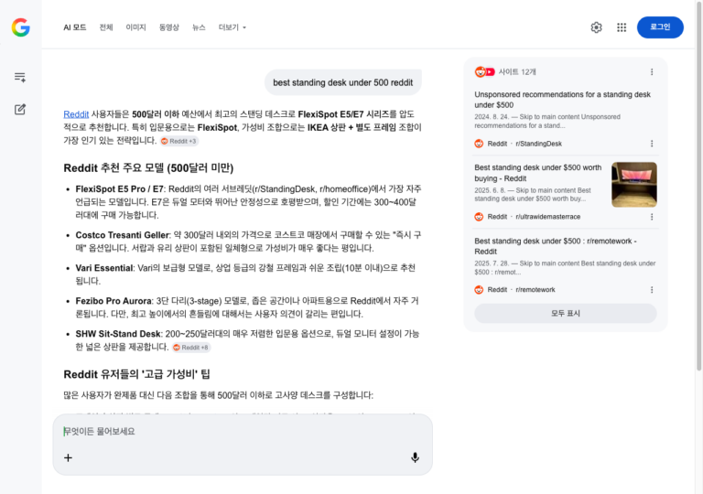Image resolution: width=703 pixels, height=494 pixels.
Task: Click the 로그인 button
Action: (x=660, y=27)
